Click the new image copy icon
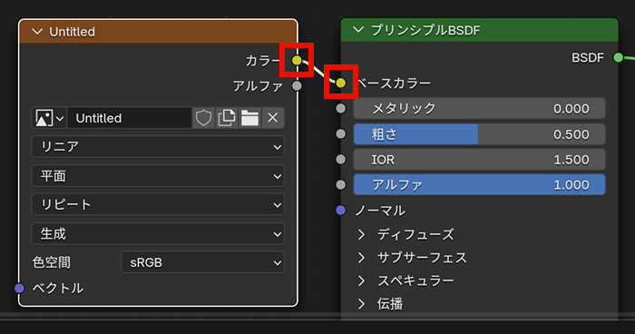 point(227,118)
